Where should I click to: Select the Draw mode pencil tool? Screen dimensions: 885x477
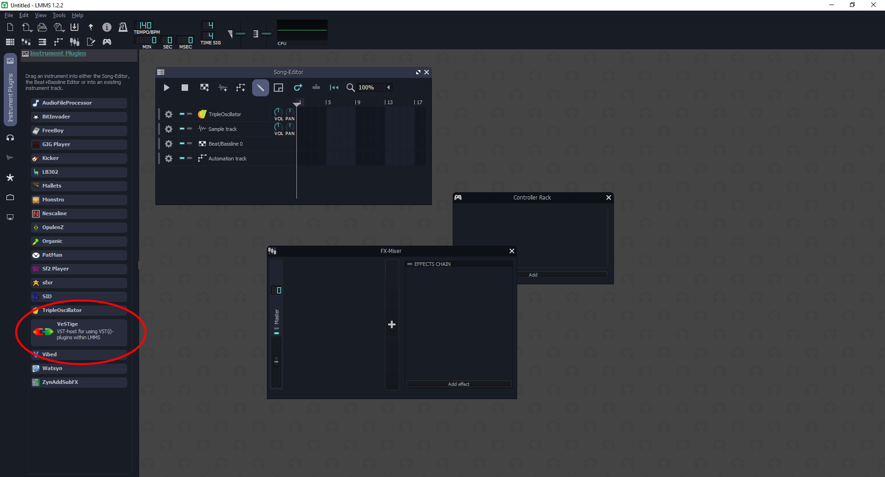click(260, 88)
